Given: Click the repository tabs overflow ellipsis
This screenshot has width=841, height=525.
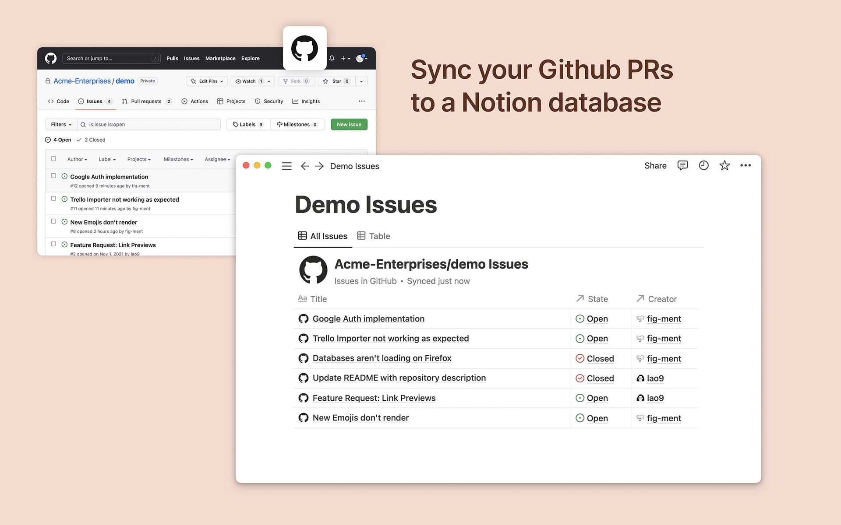Looking at the screenshot, I should click(x=362, y=101).
